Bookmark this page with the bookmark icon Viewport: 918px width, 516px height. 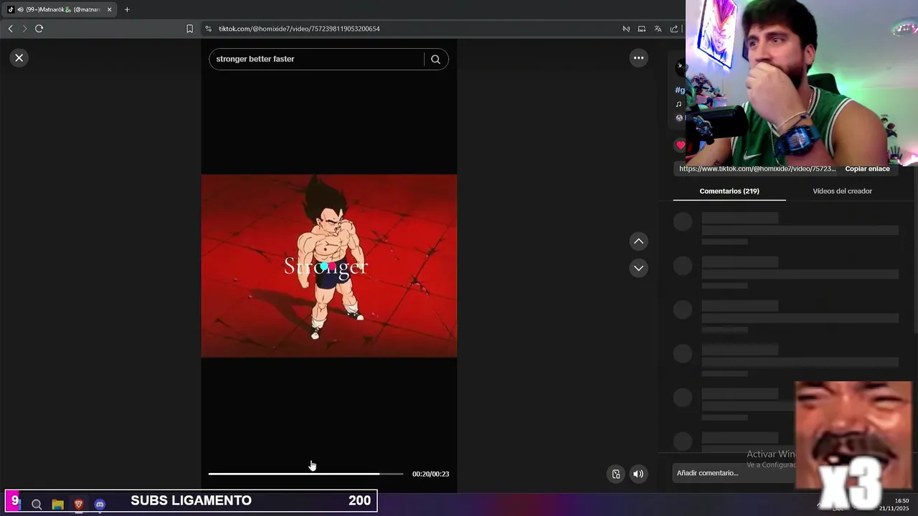[189, 29]
